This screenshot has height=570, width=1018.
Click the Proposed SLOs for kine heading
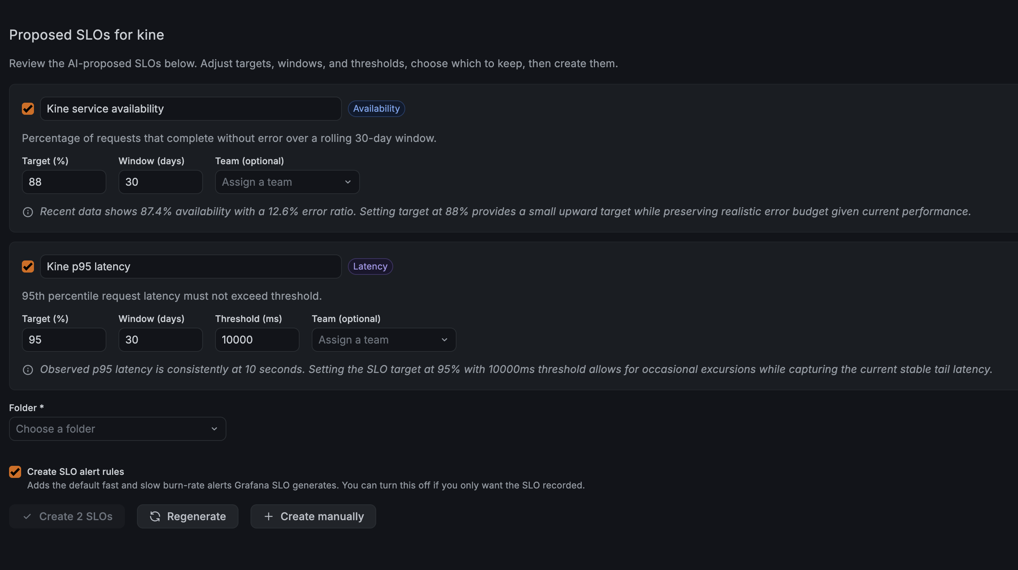[x=86, y=35]
